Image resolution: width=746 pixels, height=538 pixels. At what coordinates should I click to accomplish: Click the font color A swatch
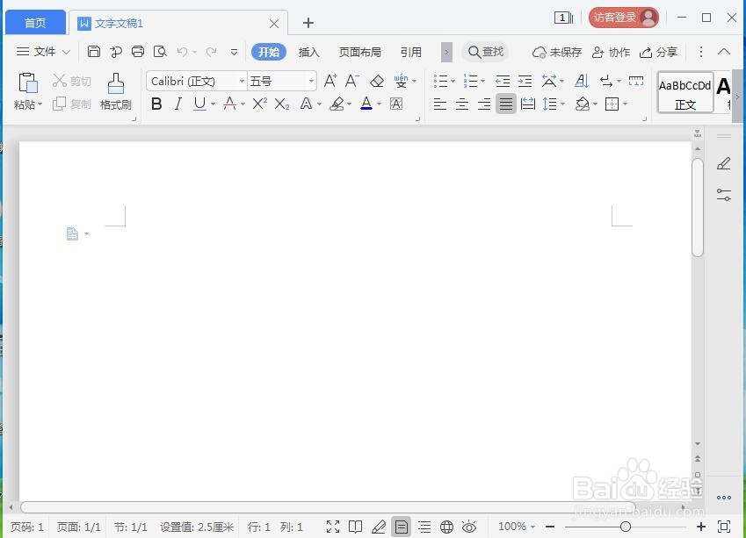click(366, 104)
